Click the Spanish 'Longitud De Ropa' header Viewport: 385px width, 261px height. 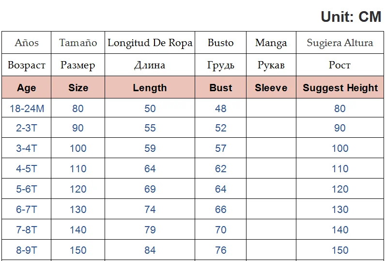click(x=150, y=43)
